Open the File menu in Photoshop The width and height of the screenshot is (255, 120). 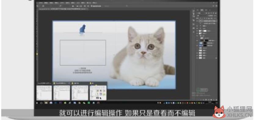tap(41, 3)
